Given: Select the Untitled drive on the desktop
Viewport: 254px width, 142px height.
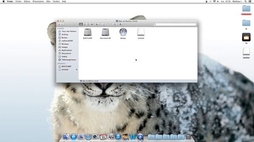Looking at the screenshot, I should click(x=246, y=52).
